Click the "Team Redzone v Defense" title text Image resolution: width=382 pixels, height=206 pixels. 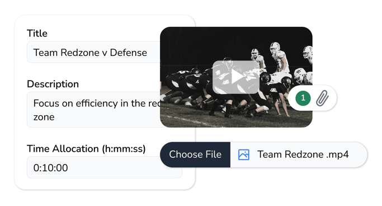coord(90,53)
